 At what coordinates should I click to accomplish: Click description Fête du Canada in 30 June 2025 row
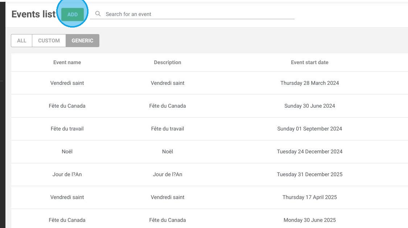point(168,220)
